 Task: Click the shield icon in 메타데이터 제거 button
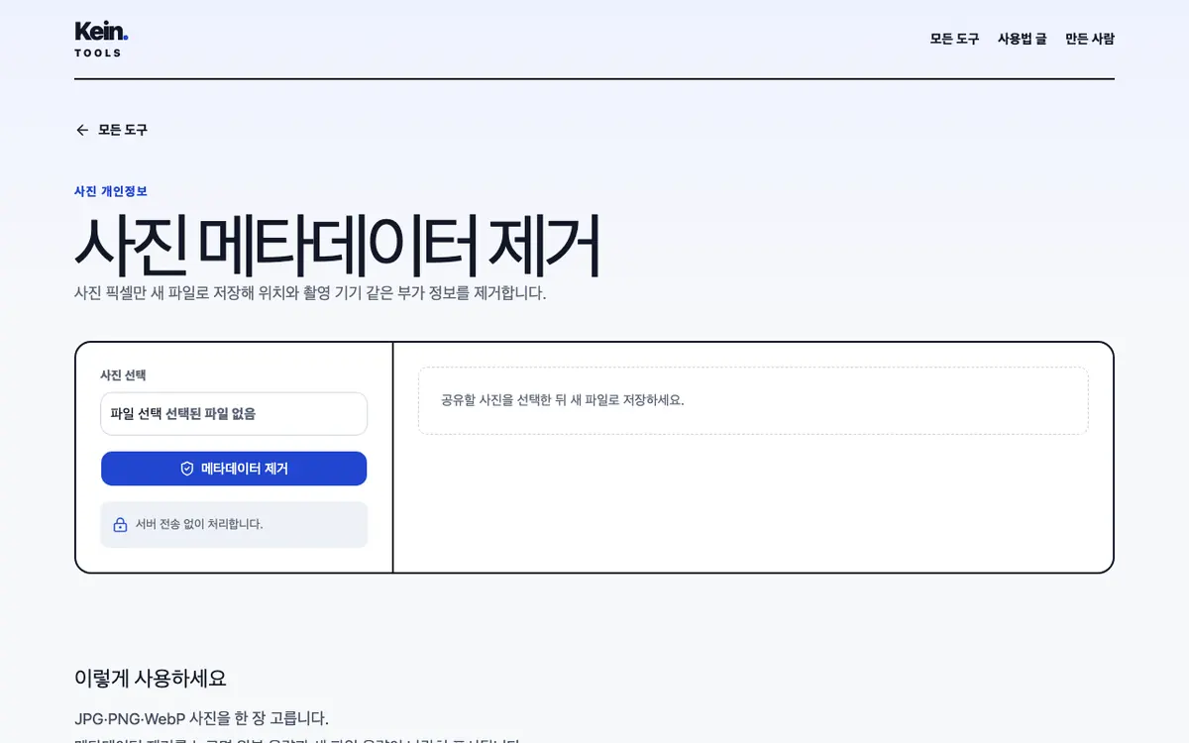point(187,469)
